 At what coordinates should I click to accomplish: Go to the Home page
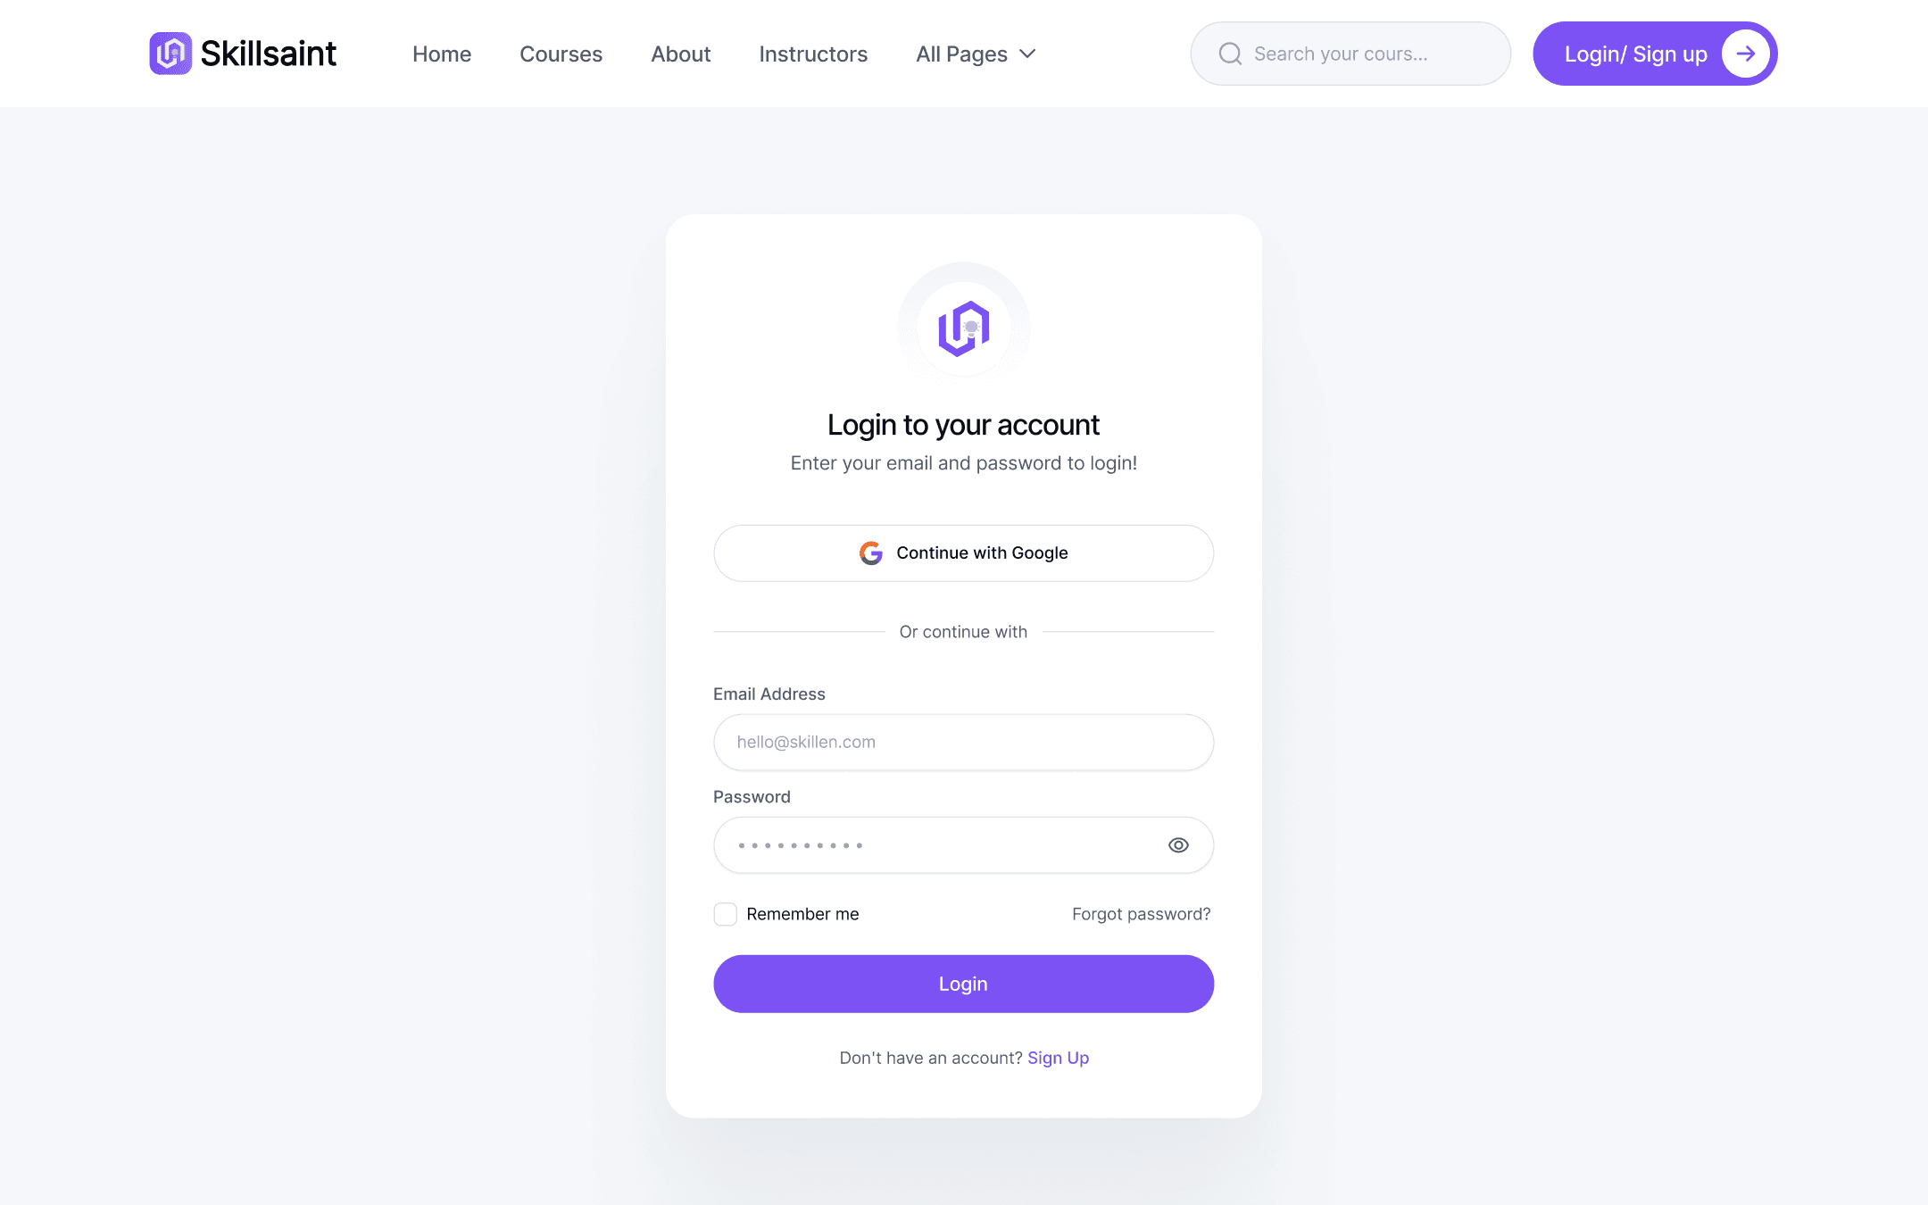pos(442,54)
